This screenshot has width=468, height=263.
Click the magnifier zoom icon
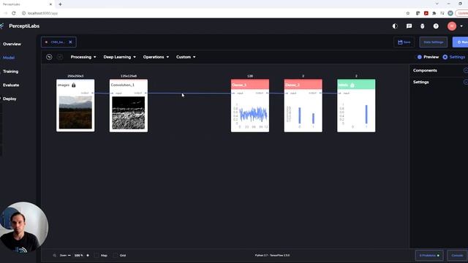[x=54, y=255]
